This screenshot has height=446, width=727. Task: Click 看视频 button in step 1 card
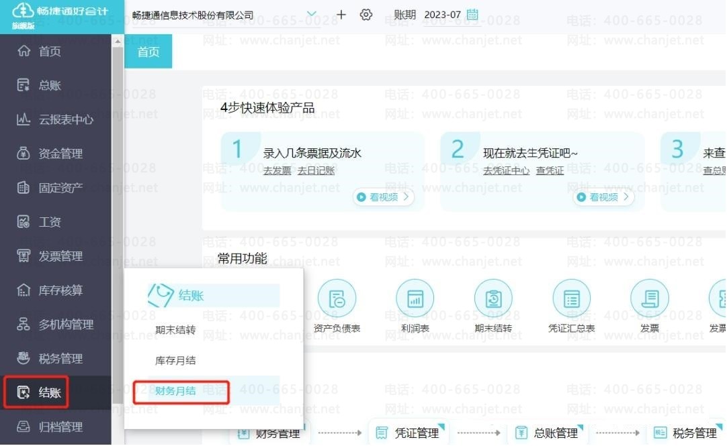384,197
